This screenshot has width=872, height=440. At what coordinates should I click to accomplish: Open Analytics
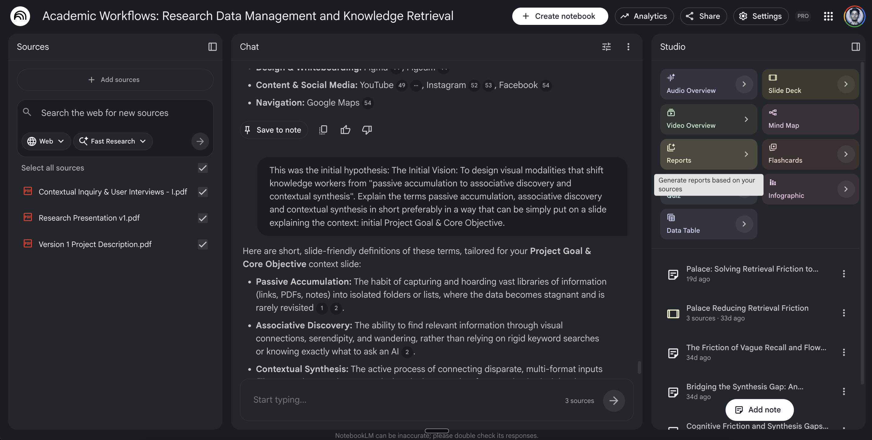click(x=644, y=16)
